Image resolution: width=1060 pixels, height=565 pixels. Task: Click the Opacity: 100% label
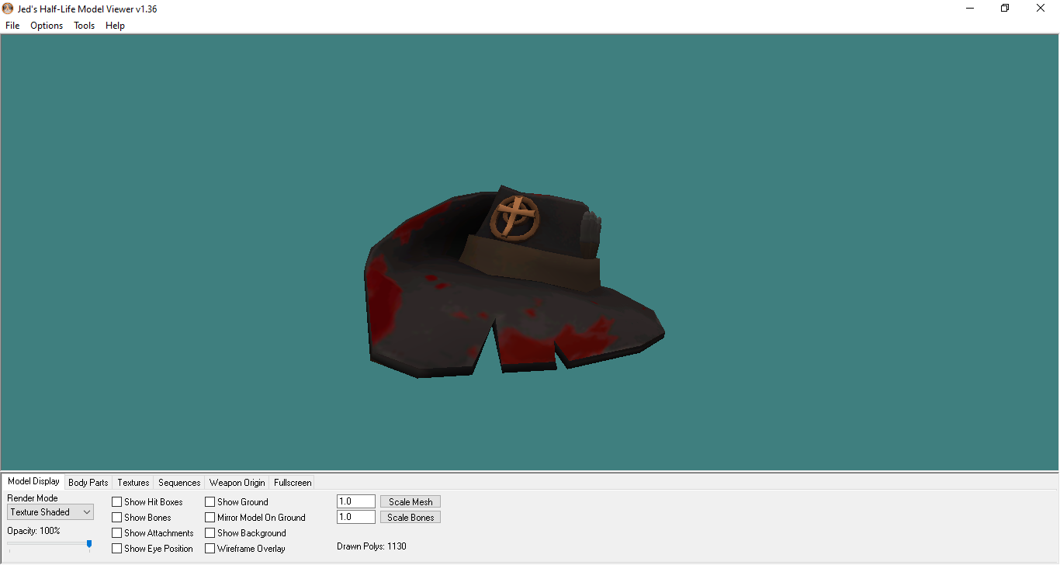click(33, 531)
